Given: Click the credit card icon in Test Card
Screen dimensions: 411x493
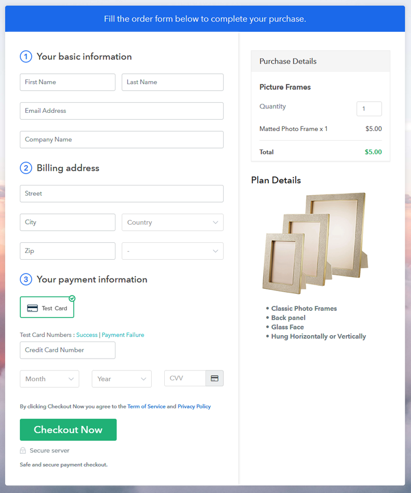Looking at the screenshot, I should tap(32, 308).
